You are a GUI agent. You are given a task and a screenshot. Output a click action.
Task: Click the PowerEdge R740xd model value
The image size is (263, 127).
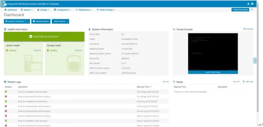pyautogui.click(x=130, y=39)
